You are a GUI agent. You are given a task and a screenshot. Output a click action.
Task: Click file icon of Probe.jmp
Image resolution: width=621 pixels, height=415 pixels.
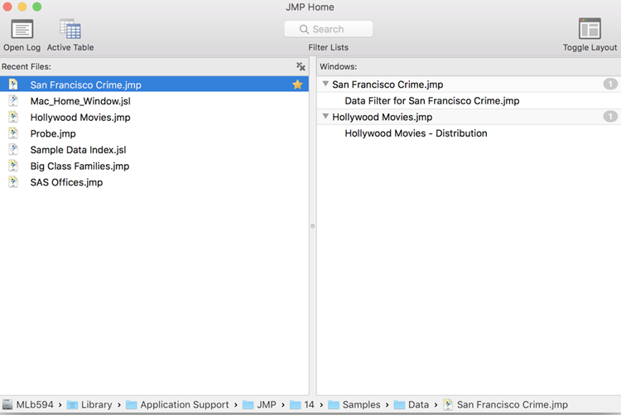[x=13, y=133]
